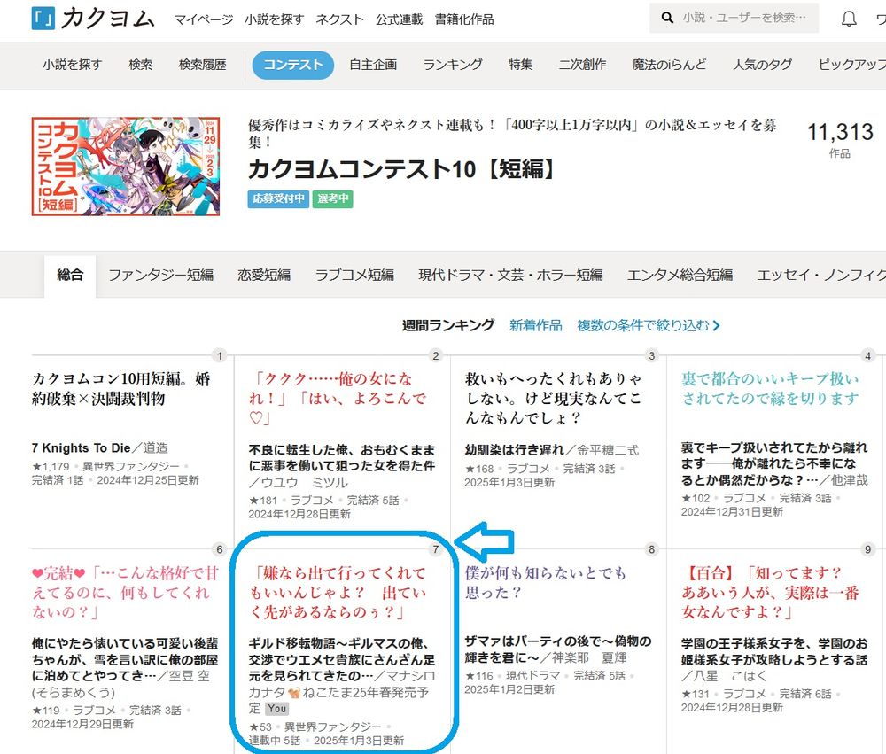This screenshot has height=754, width=886.
Task: Open the notification bell
Action: point(849,19)
